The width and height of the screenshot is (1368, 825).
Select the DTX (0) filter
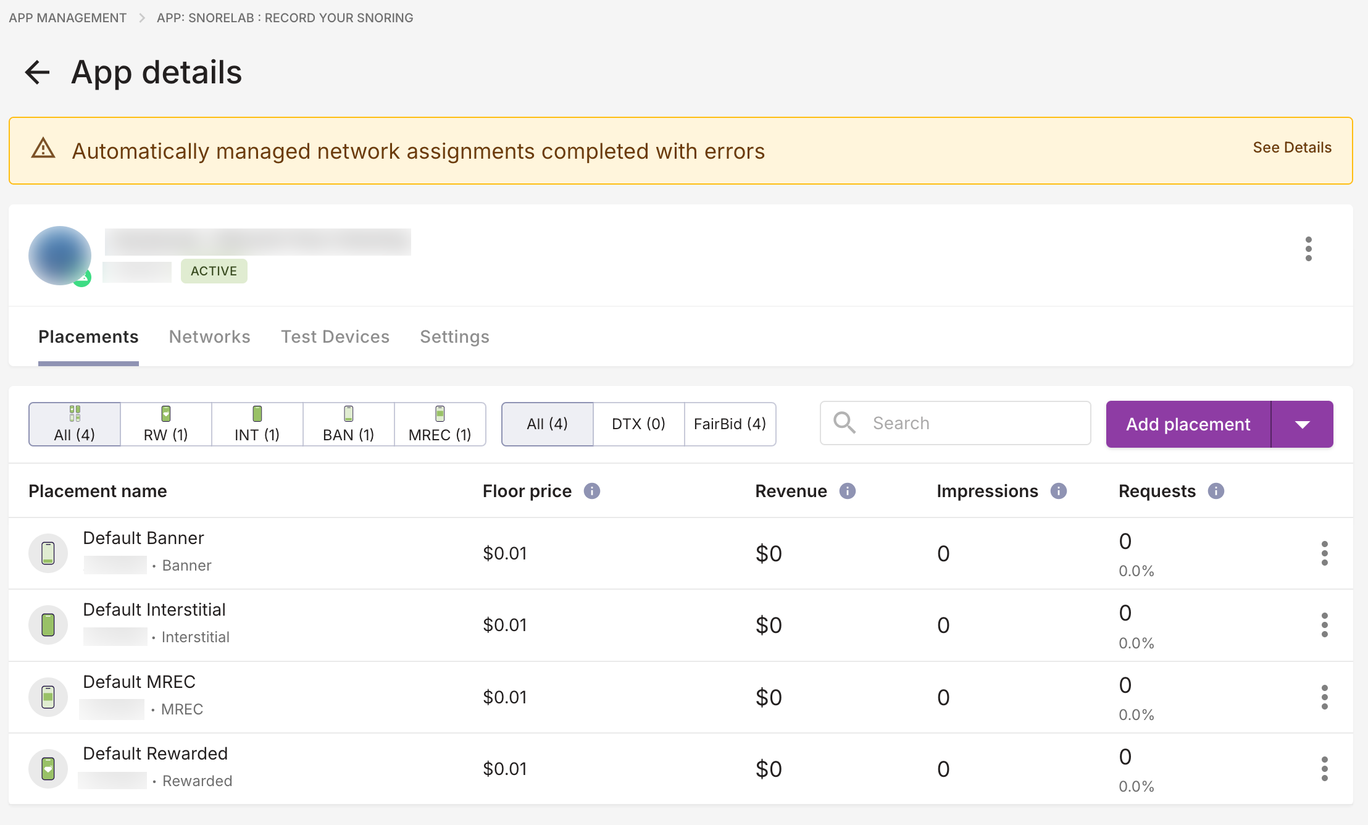639,424
